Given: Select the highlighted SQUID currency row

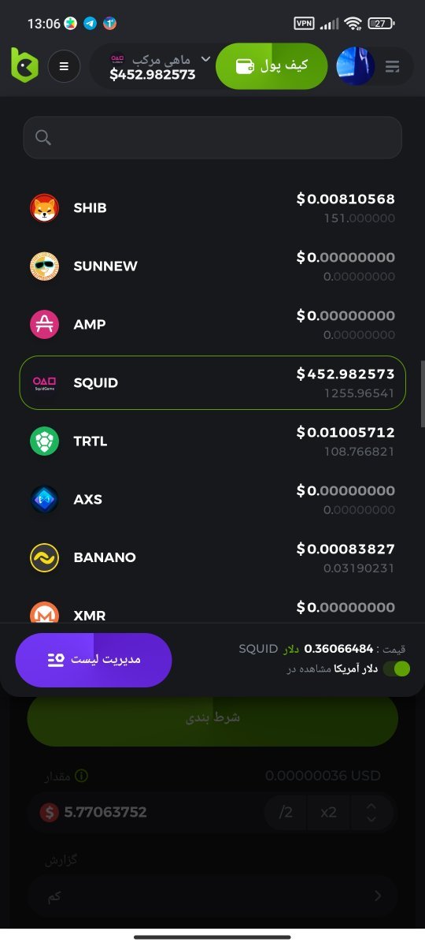Looking at the screenshot, I should pyautogui.click(x=213, y=382).
